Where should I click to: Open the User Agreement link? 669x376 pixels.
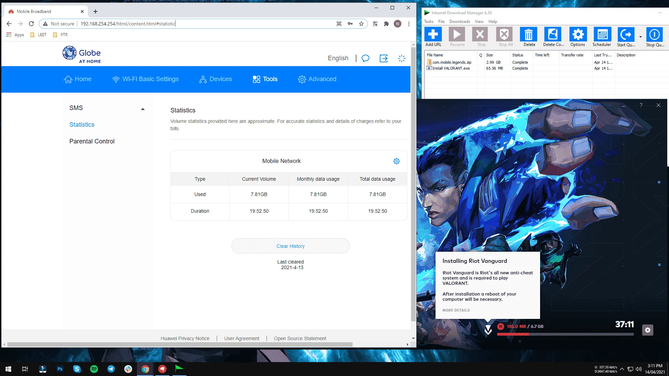point(242,338)
